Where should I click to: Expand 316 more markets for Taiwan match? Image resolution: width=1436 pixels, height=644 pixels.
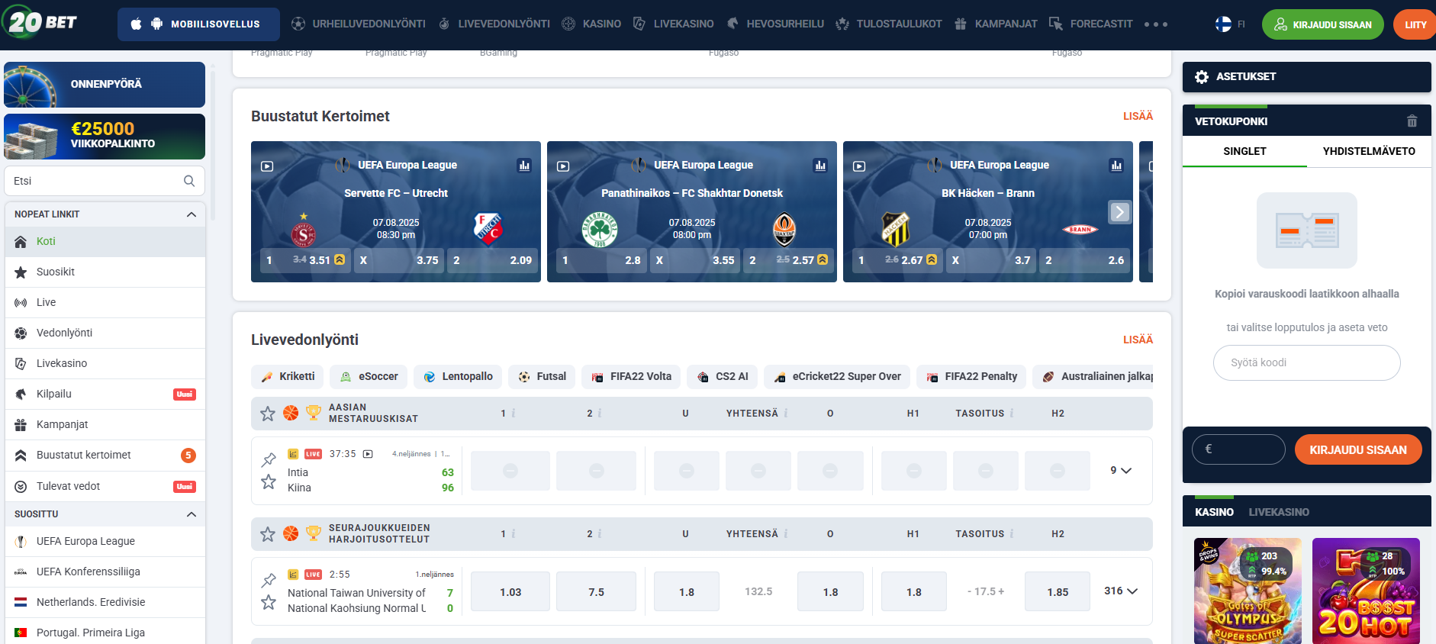pyautogui.click(x=1121, y=591)
